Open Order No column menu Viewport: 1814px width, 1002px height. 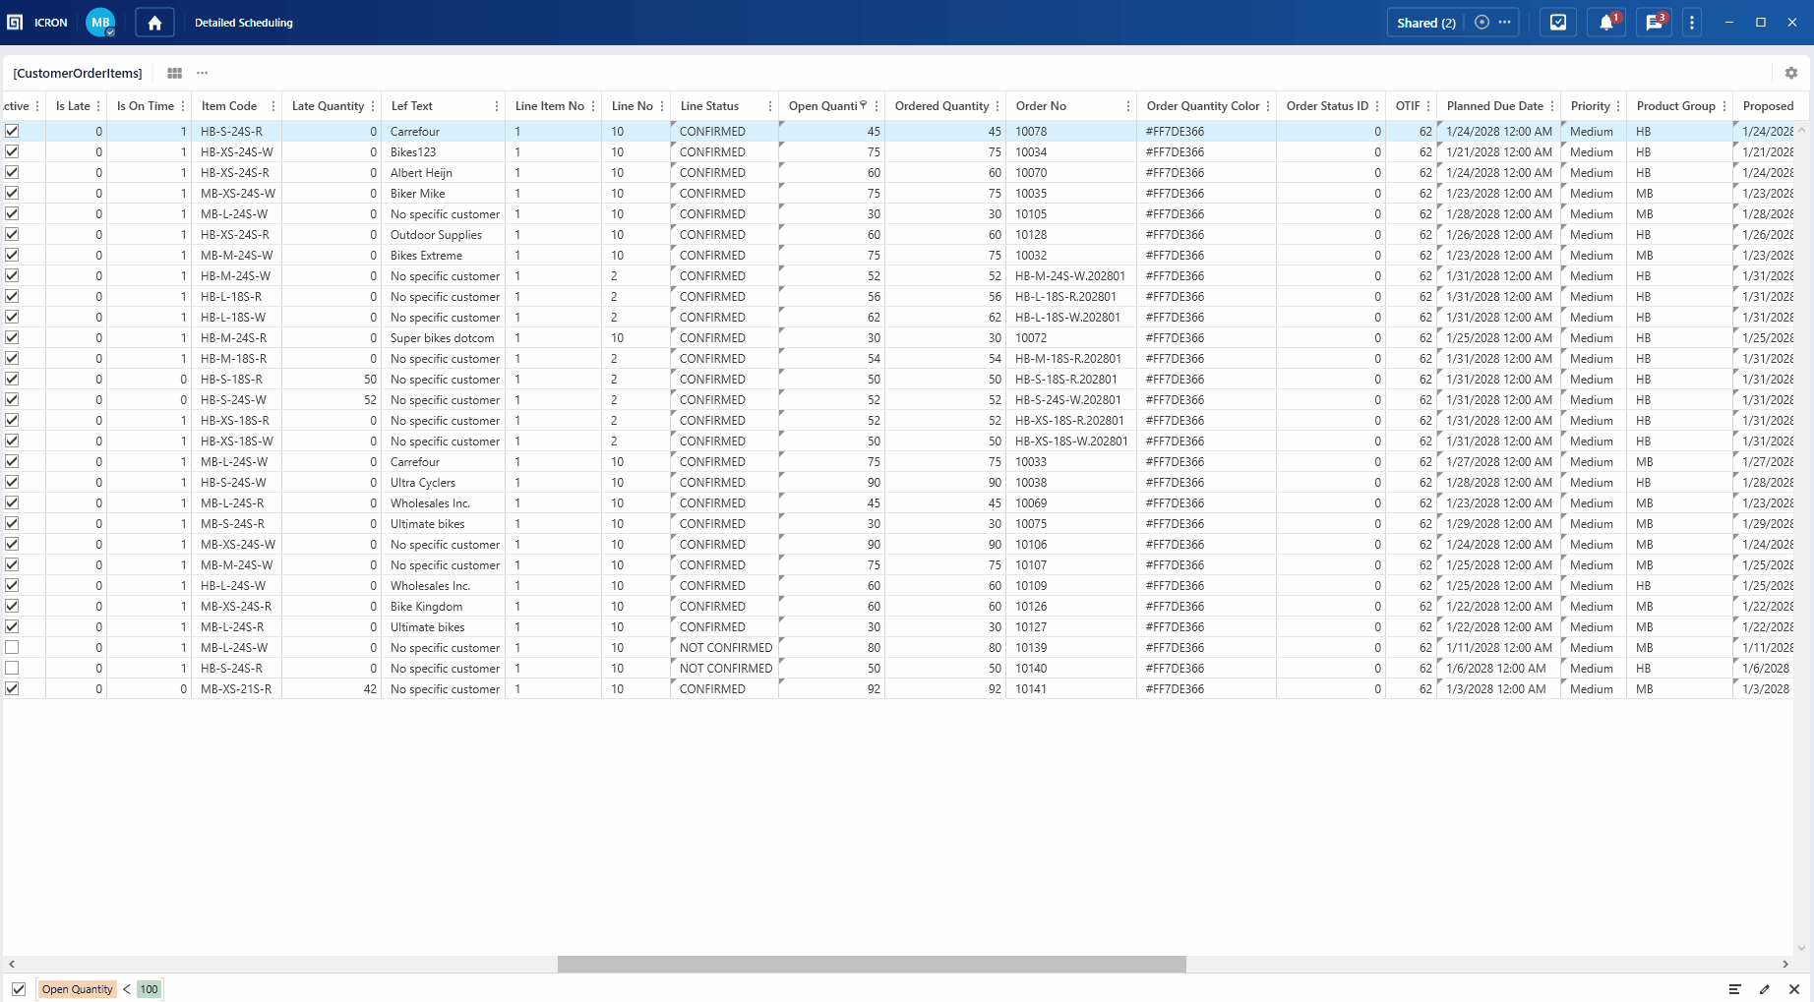(x=1128, y=106)
